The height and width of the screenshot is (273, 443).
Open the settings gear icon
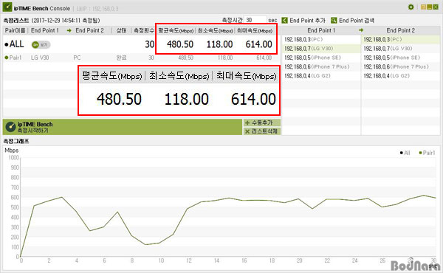click(x=411, y=7)
